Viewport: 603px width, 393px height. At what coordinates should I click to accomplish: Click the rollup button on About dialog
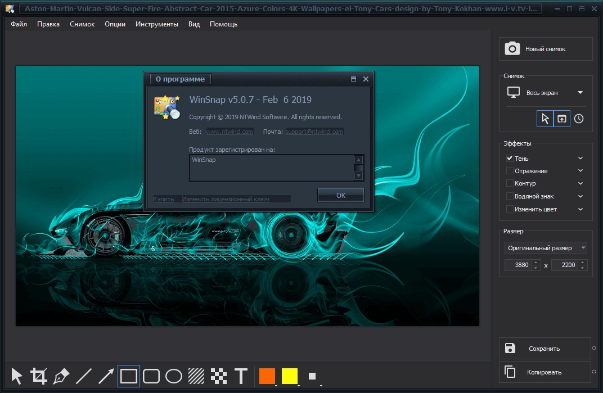click(353, 79)
